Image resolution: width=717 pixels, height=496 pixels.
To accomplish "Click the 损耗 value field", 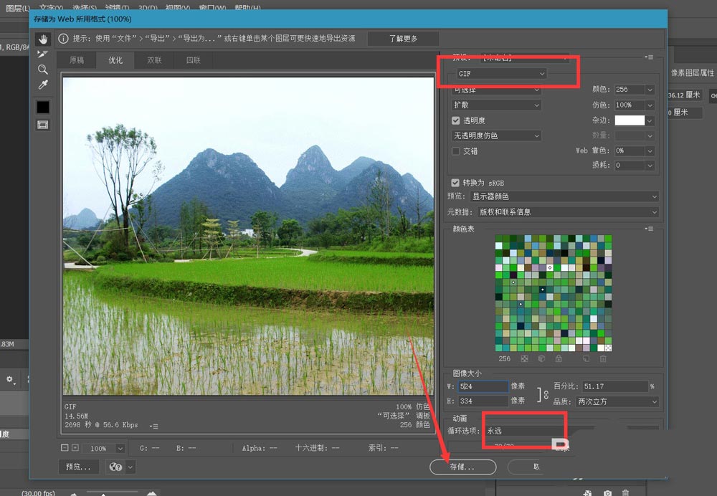I will pyautogui.click(x=630, y=166).
